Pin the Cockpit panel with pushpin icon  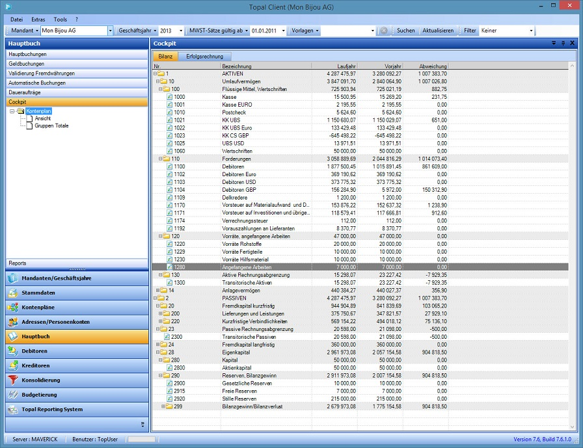(x=563, y=43)
